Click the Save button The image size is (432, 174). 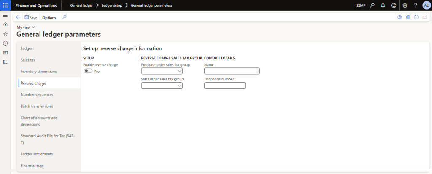pos(31,18)
